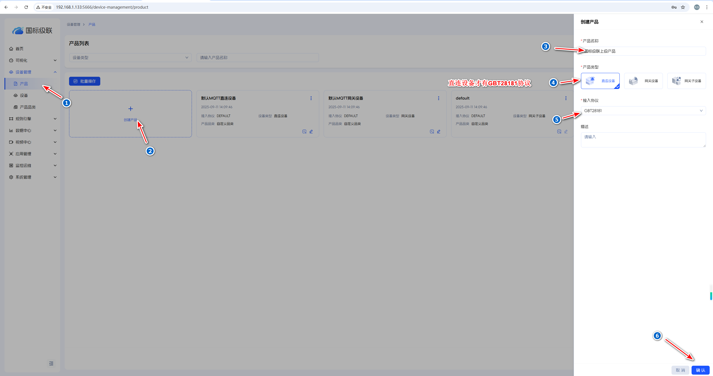Click the 描述 text area
713x376 pixels.
click(643, 140)
